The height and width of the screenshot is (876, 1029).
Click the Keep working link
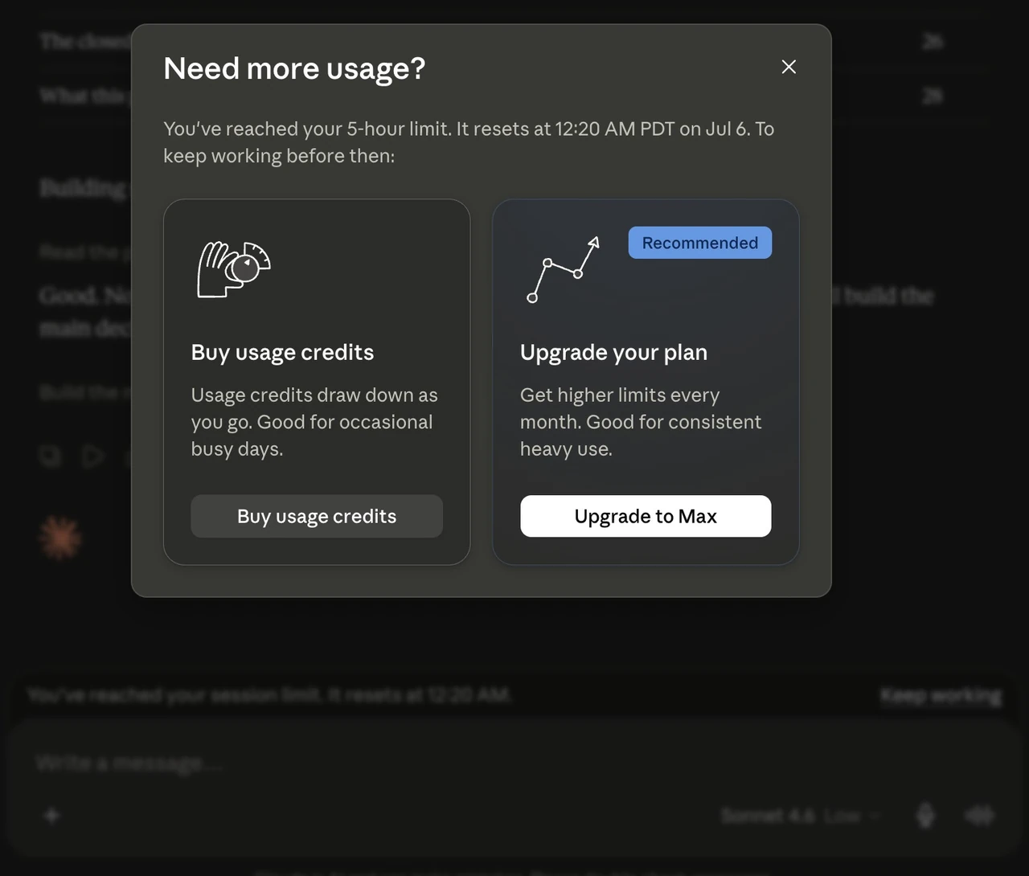pyautogui.click(x=941, y=695)
